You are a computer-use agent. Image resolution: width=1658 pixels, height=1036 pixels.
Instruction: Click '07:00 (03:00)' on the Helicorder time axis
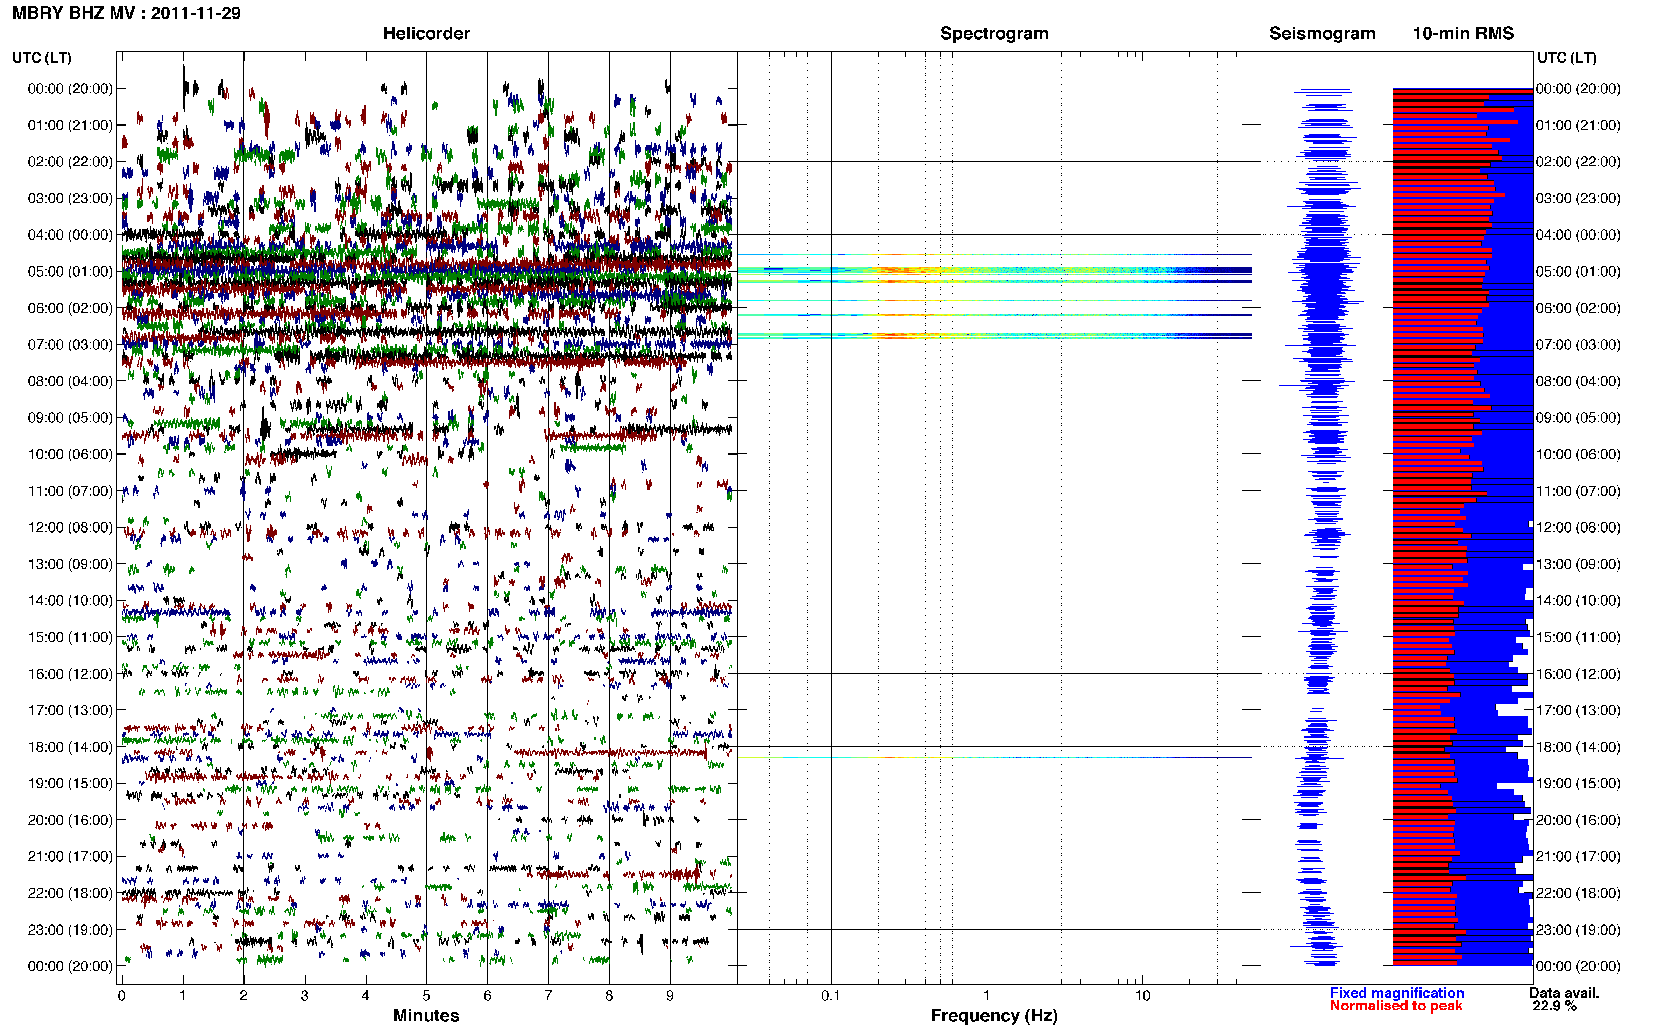(x=70, y=345)
